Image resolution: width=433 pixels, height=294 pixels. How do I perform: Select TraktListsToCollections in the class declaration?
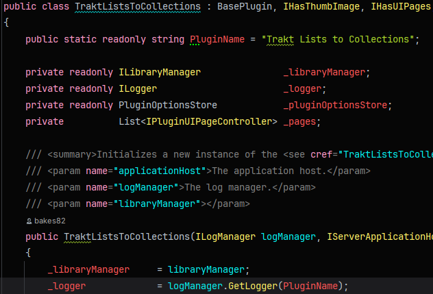[x=138, y=6]
